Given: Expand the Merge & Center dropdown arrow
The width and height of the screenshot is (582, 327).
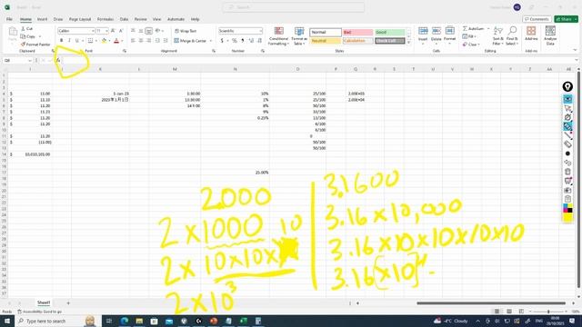Looking at the screenshot, I should coord(211,41).
